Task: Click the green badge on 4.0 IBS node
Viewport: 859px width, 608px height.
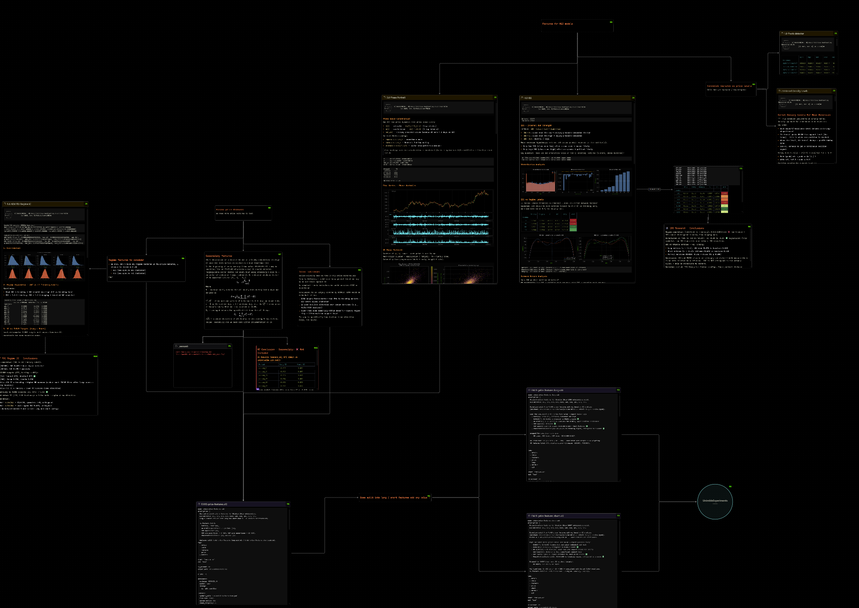Action: [x=633, y=98]
